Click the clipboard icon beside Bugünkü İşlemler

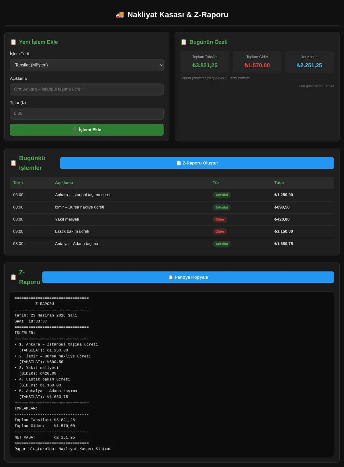click(x=13, y=163)
